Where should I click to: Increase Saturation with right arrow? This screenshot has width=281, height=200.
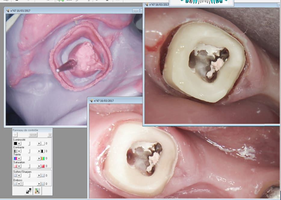39,166
